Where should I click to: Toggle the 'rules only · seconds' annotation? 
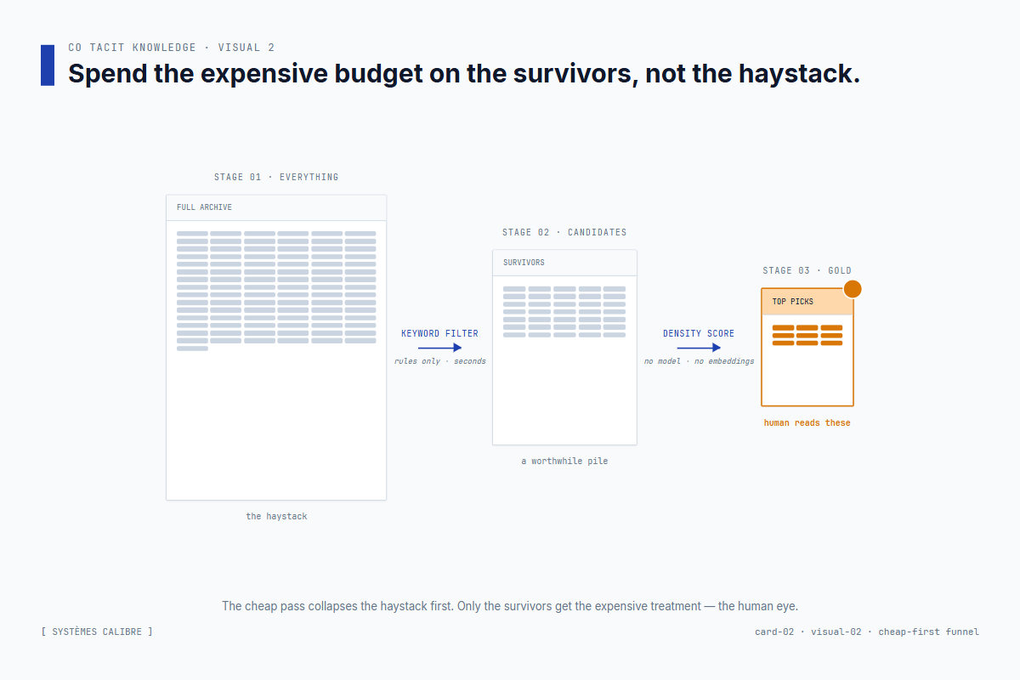tap(439, 360)
